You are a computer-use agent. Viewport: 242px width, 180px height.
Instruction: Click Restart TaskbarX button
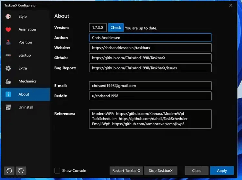point(126,171)
